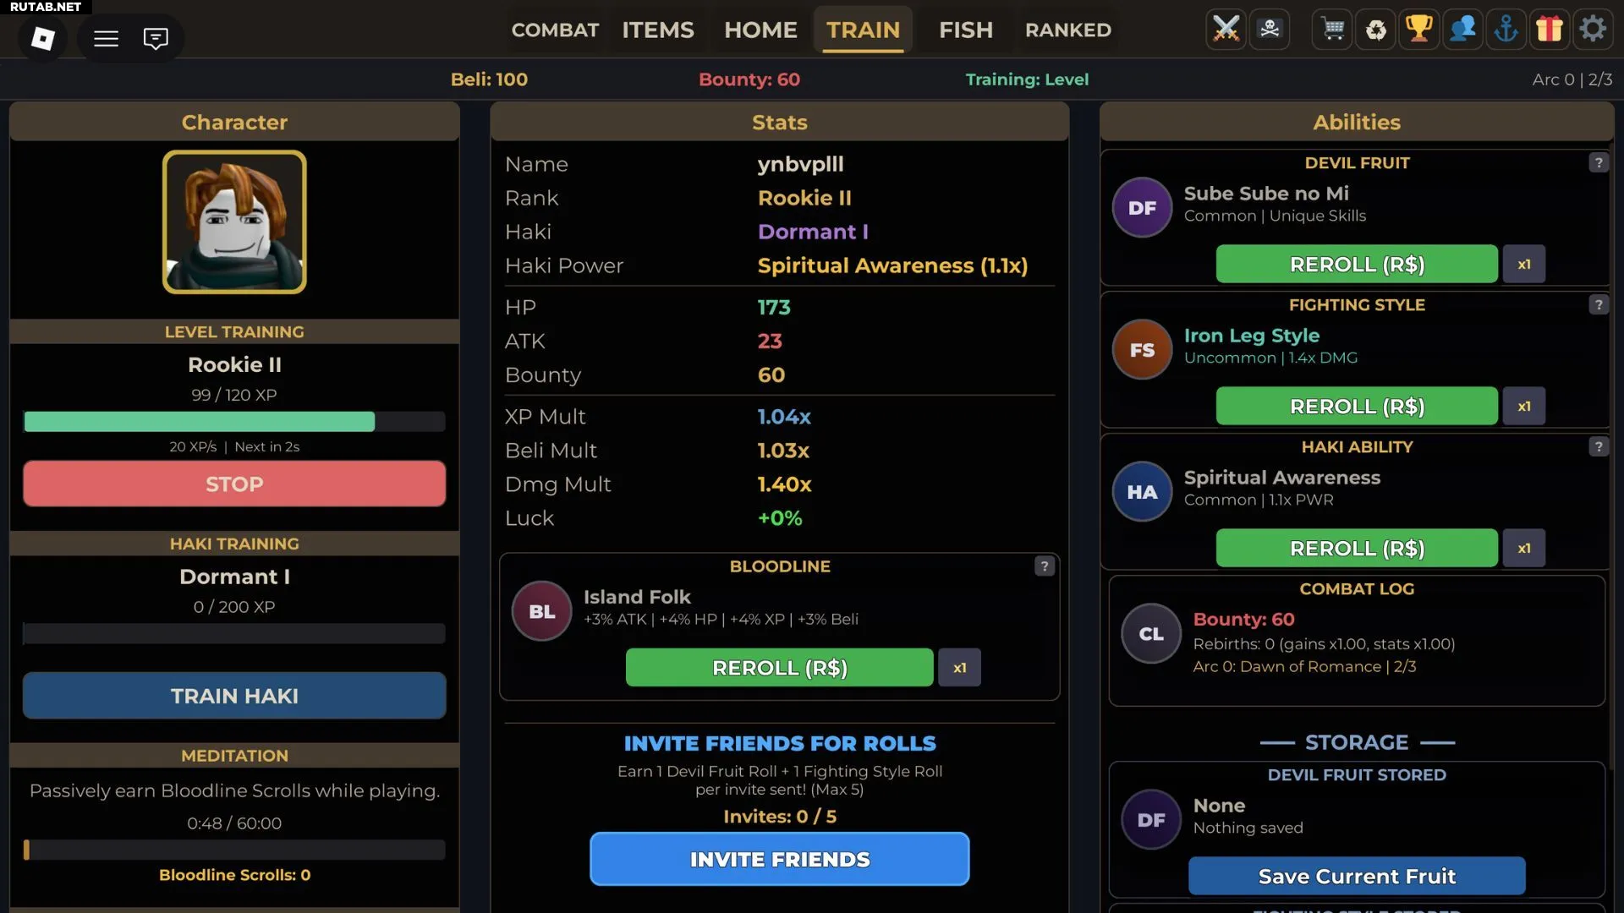Click the red STOP training button

(234, 484)
